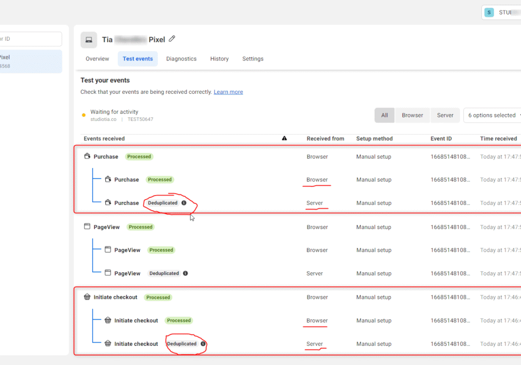Screen dimensions: 521x365
Task: Select the All filter button
Action: [x=384, y=115]
